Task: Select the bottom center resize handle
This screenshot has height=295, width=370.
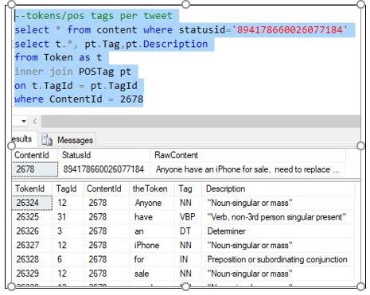Action: click(x=185, y=286)
